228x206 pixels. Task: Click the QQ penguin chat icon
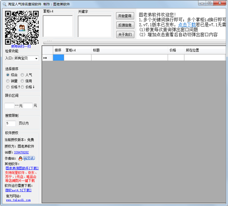(x=20, y=158)
